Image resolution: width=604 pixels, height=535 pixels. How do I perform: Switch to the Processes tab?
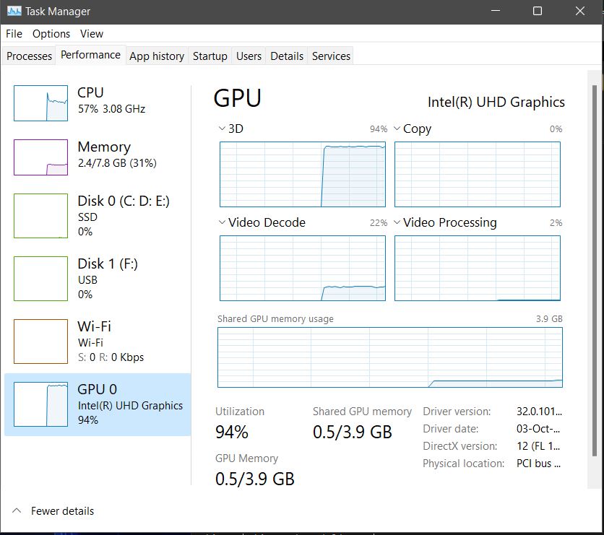30,56
